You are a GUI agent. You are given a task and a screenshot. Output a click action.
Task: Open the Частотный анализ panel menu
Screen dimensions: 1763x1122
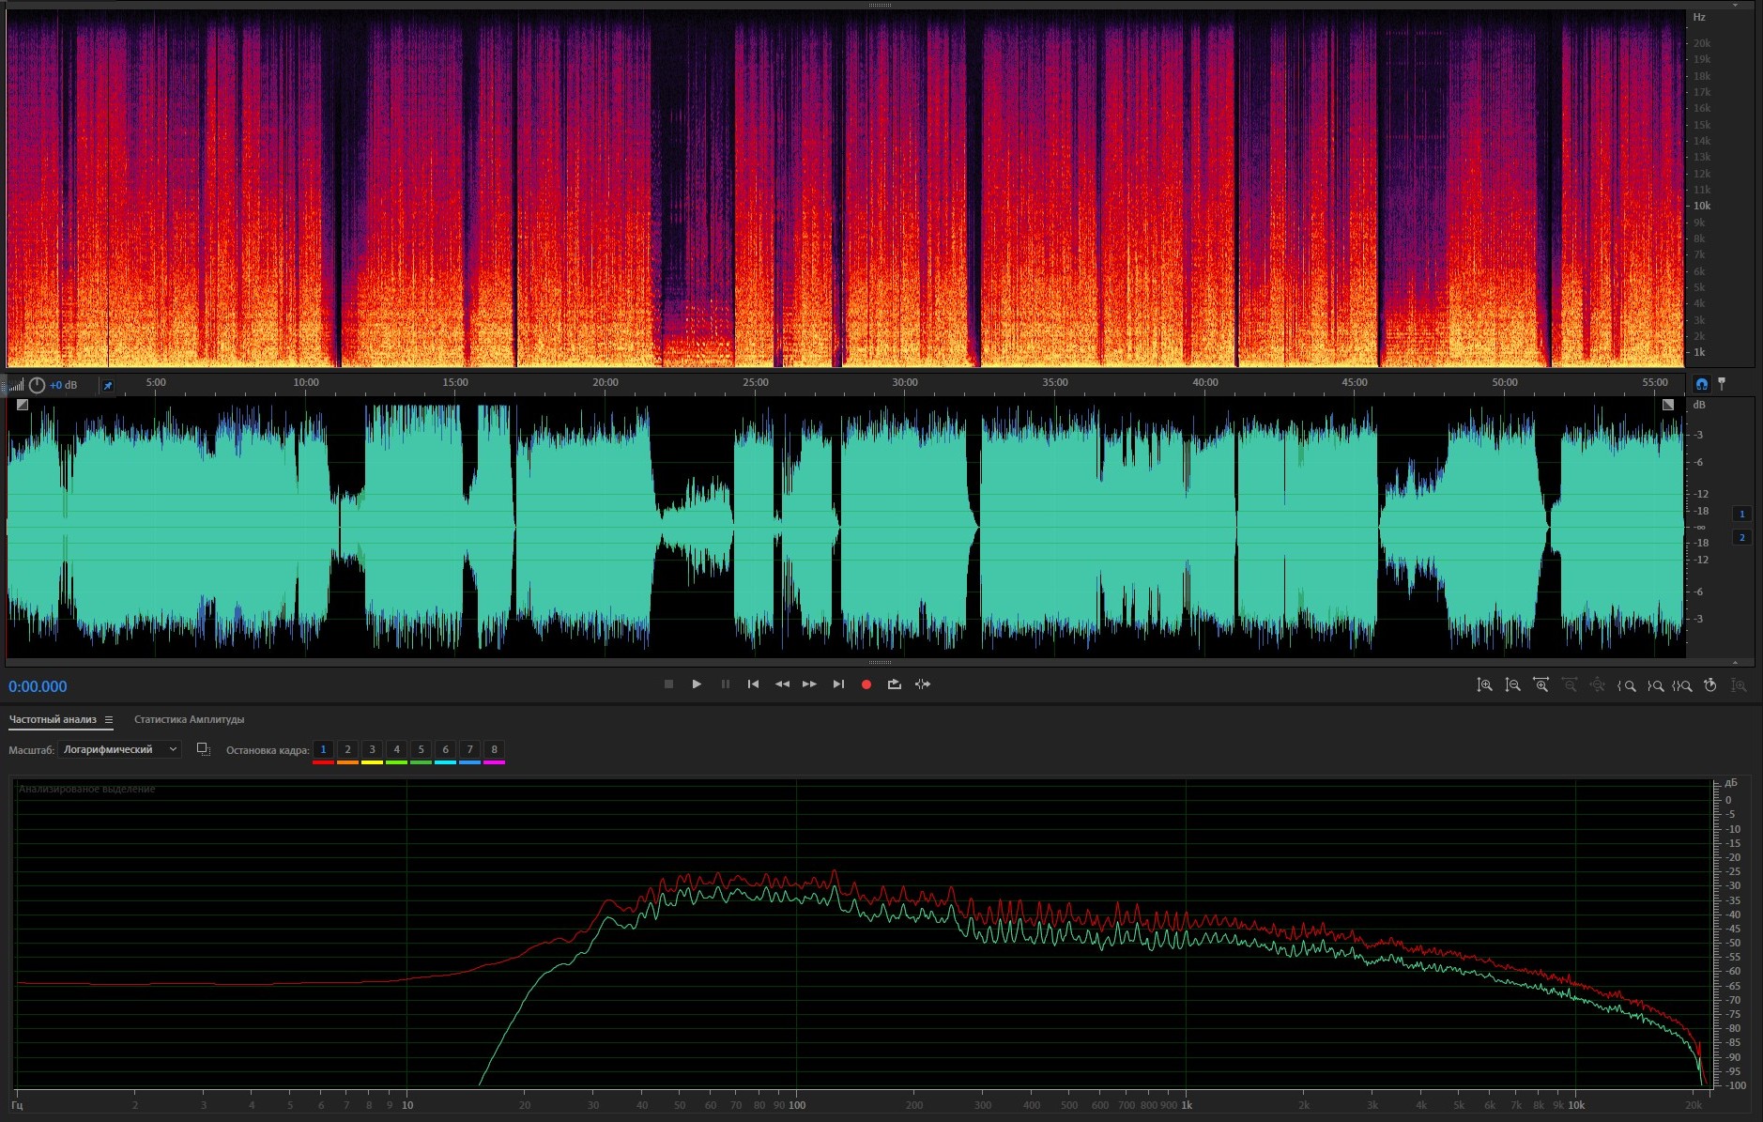click(x=109, y=720)
